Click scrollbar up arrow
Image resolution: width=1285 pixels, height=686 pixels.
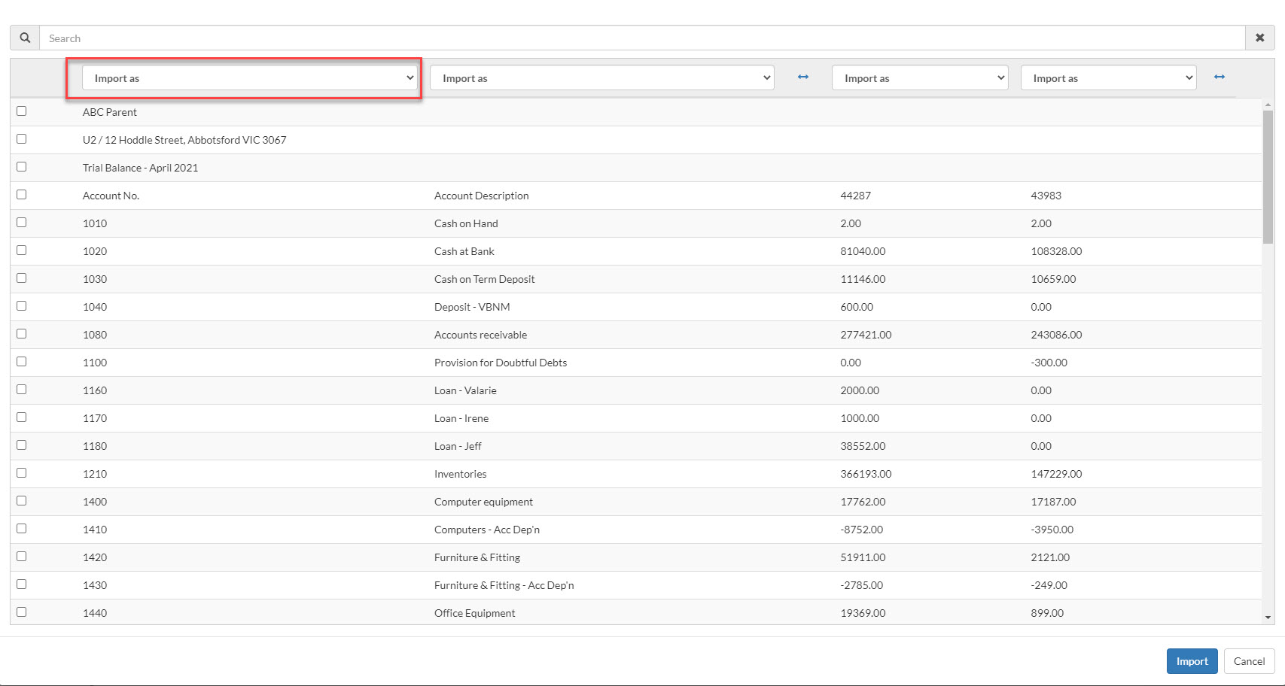pos(1268,105)
